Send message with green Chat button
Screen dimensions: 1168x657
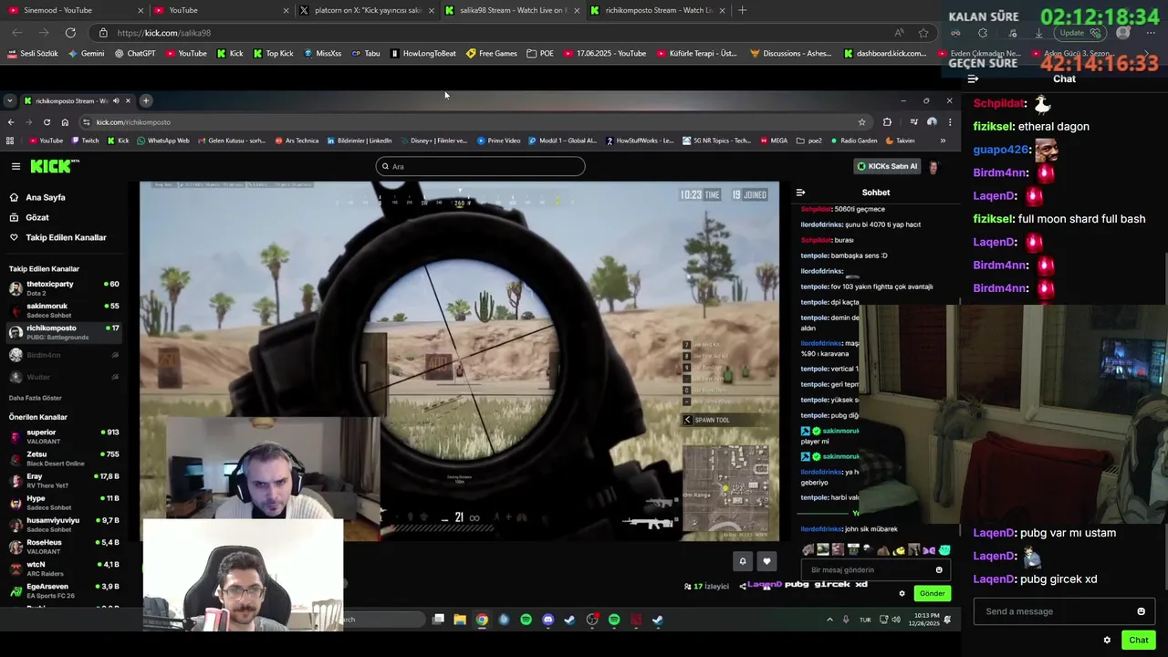[1138, 640]
